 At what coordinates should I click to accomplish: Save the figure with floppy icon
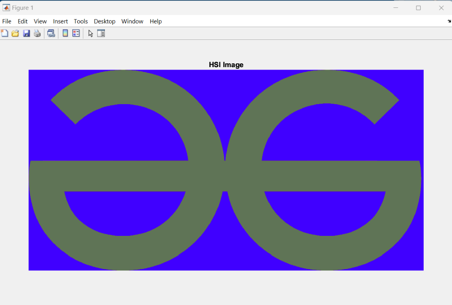tap(26, 33)
